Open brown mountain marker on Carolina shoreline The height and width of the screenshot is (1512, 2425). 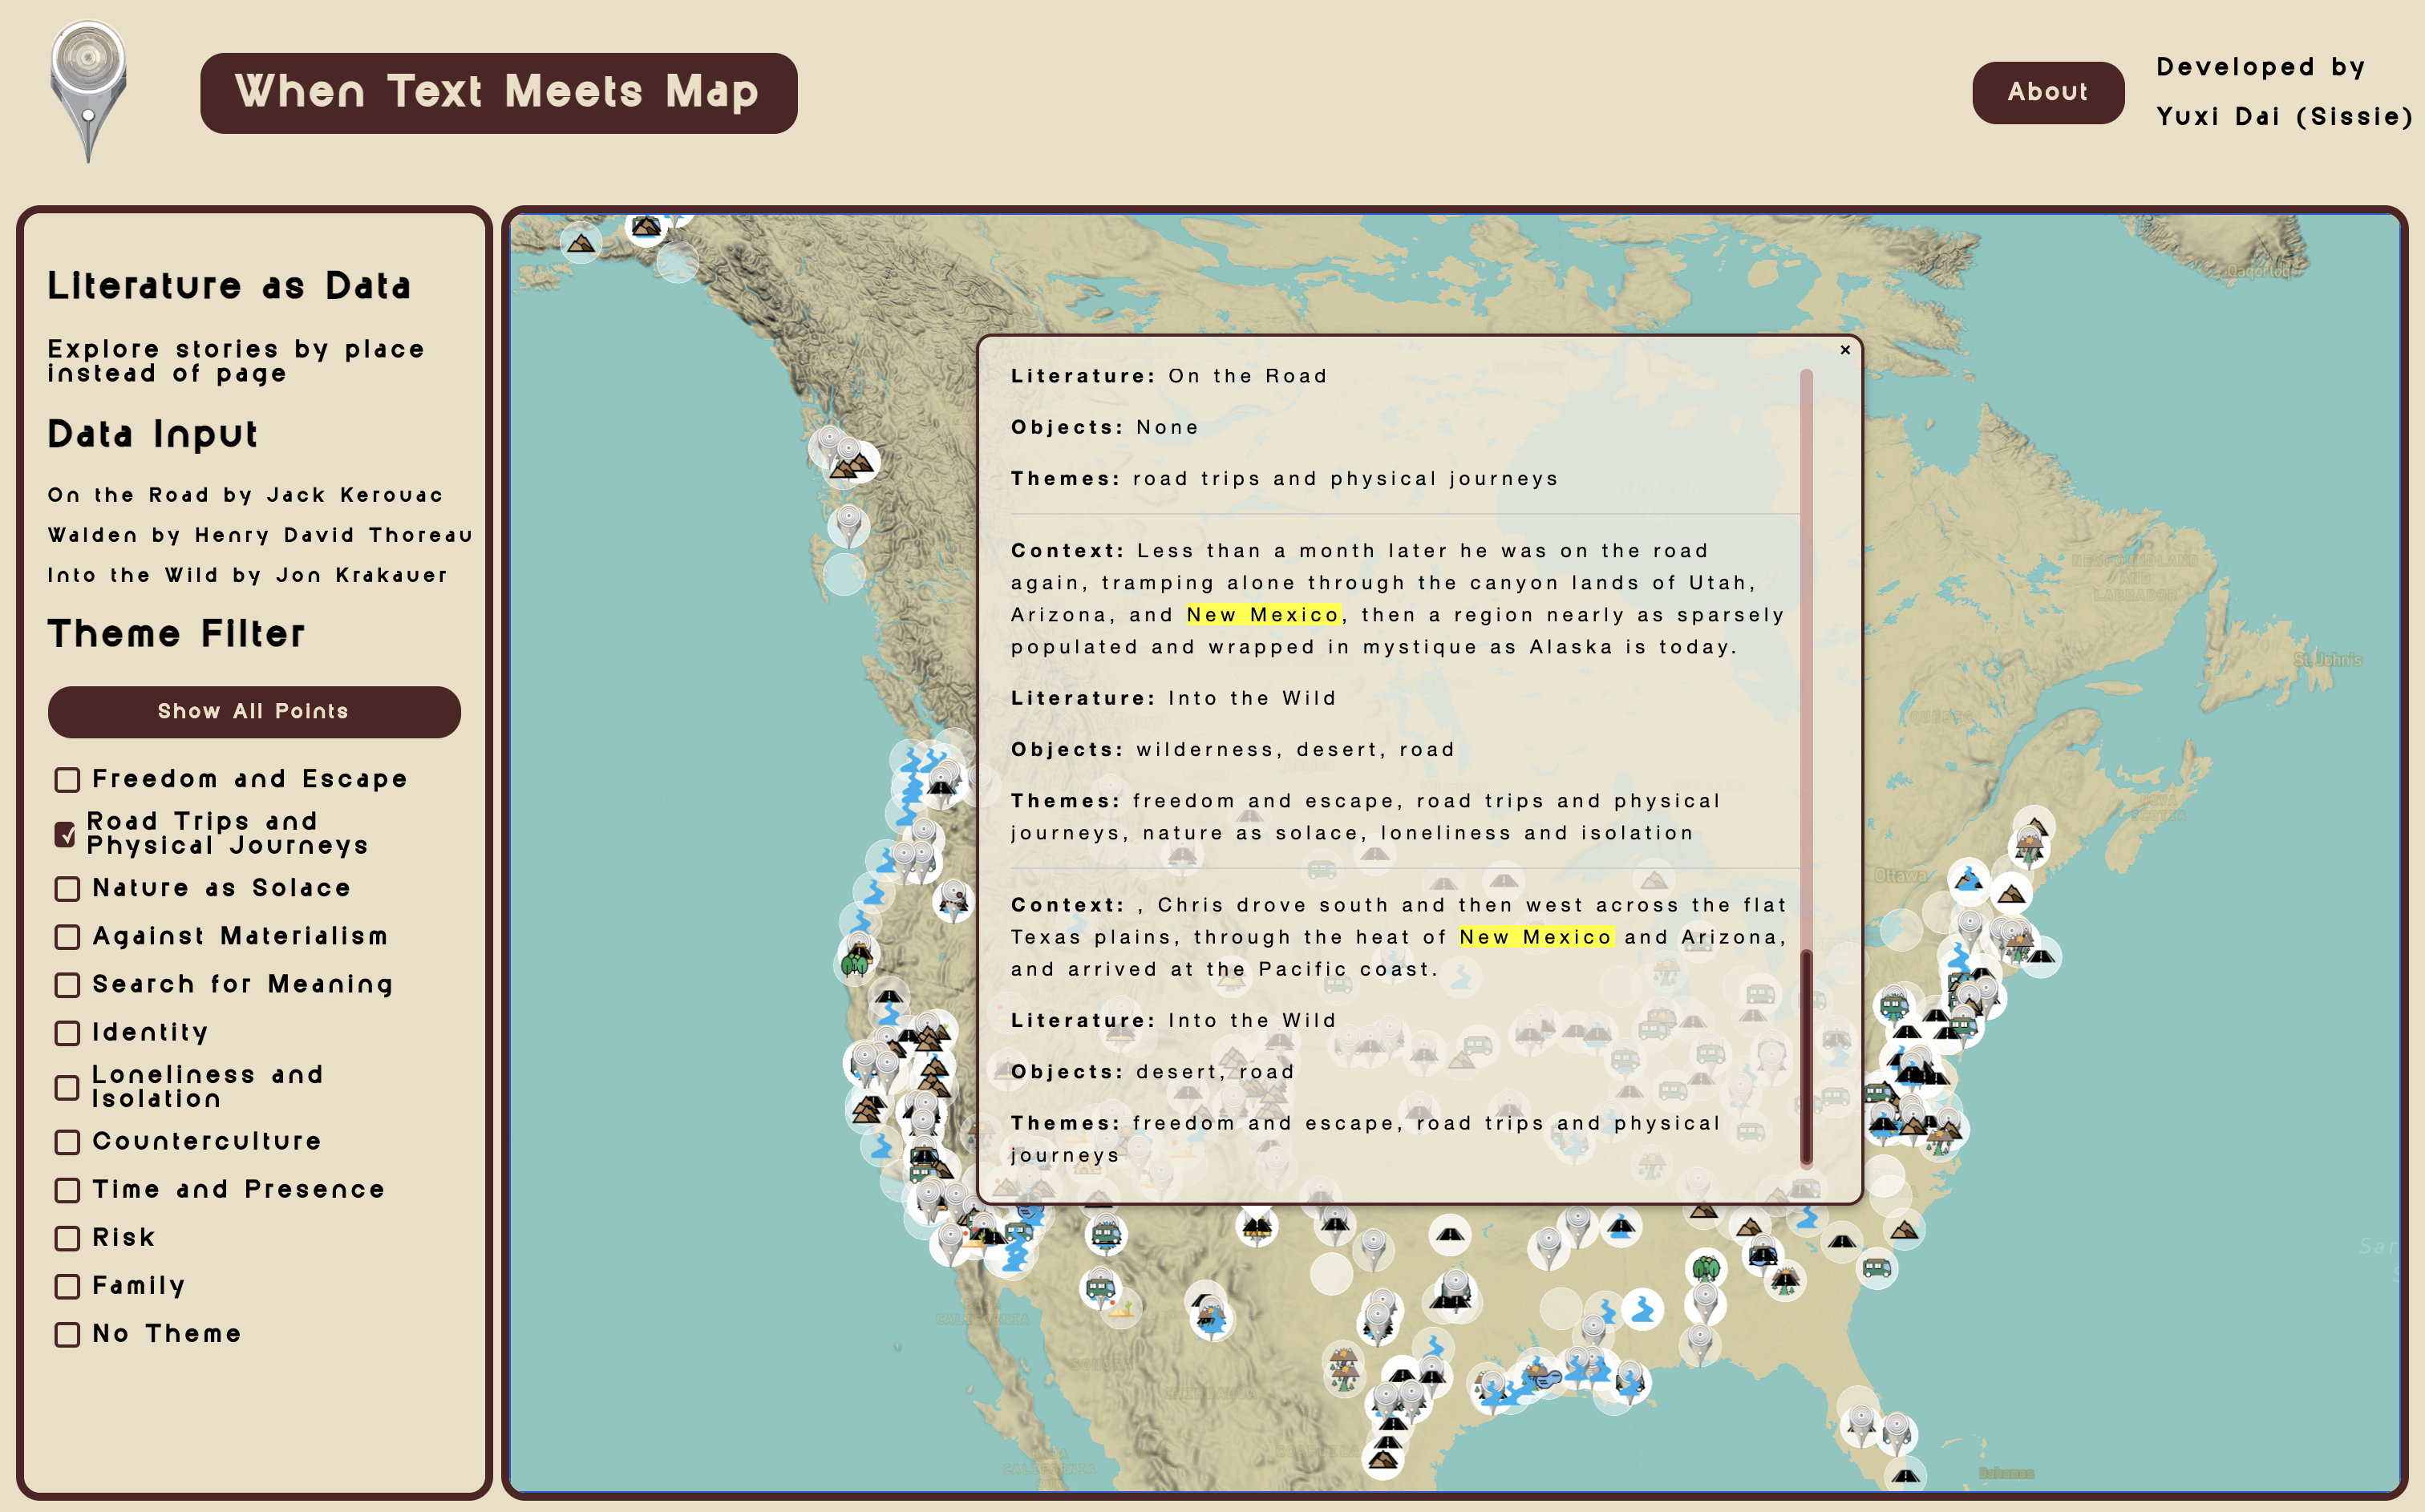point(1904,1229)
